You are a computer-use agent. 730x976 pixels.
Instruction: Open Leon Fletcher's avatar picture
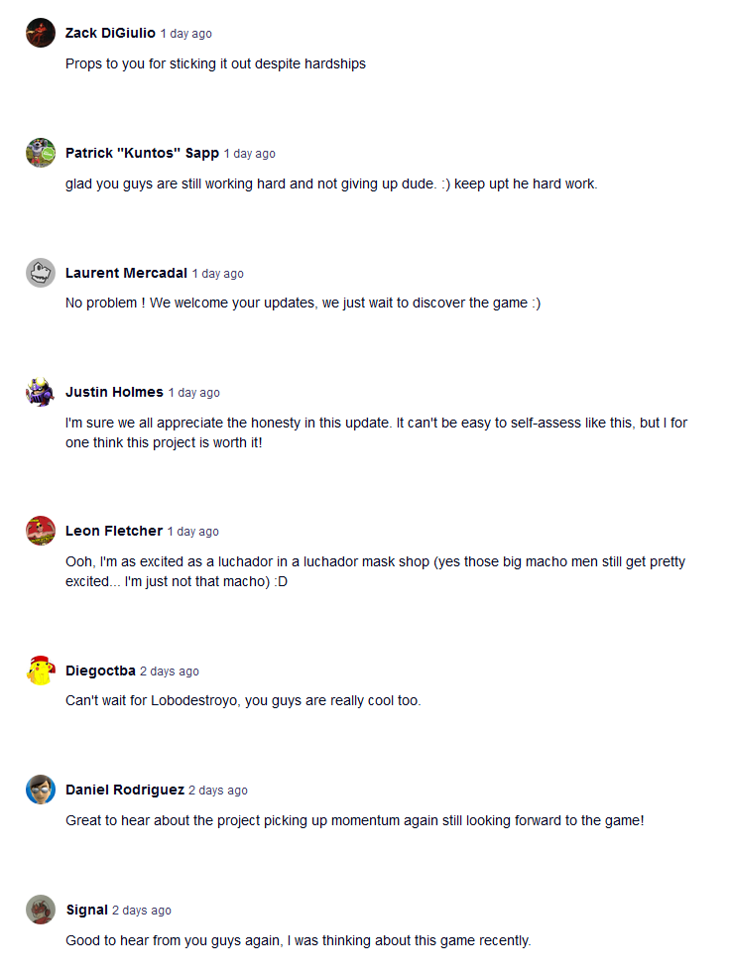[41, 531]
